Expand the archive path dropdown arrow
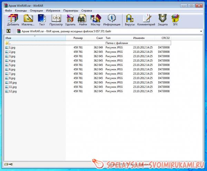Screen dimensions: 207x171 201,31
